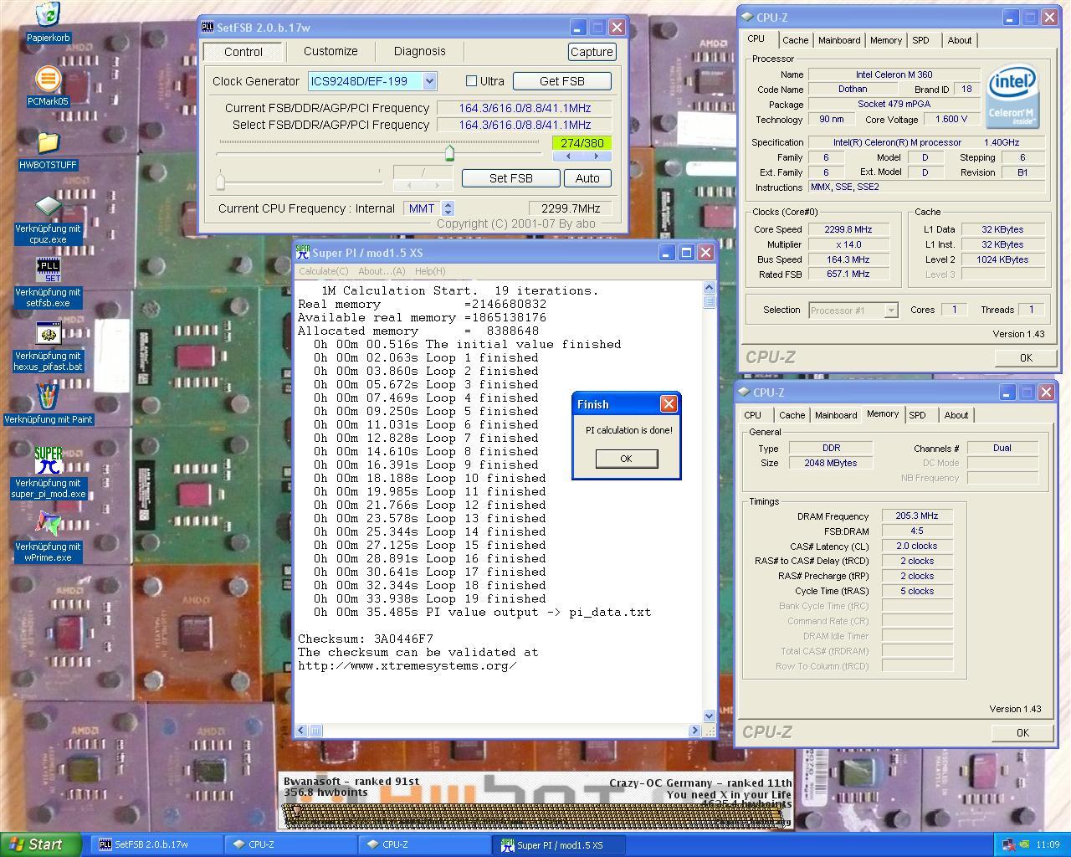The width and height of the screenshot is (1071, 857).
Task: Switch to the first CPU-Z taskbar button
Action: pos(291,844)
